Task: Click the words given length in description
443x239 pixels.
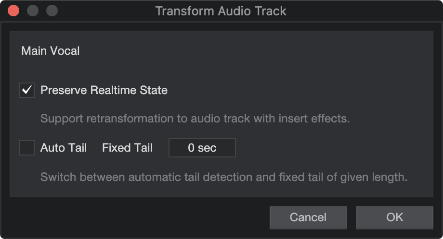Action: (374, 177)
